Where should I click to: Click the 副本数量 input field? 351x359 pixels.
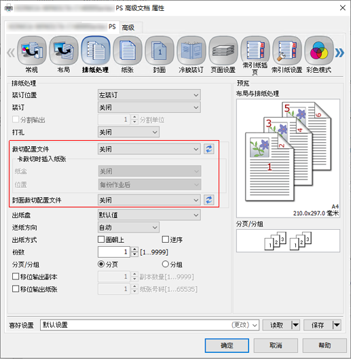pyautogui.click(x=114, y=277)
